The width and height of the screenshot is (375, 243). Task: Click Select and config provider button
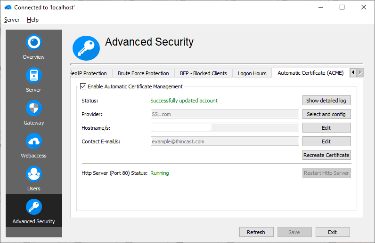click(326, 114)
